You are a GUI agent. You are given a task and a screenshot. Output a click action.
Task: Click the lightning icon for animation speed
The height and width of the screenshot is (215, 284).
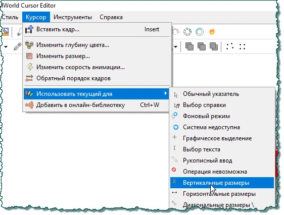click(29, 67)
